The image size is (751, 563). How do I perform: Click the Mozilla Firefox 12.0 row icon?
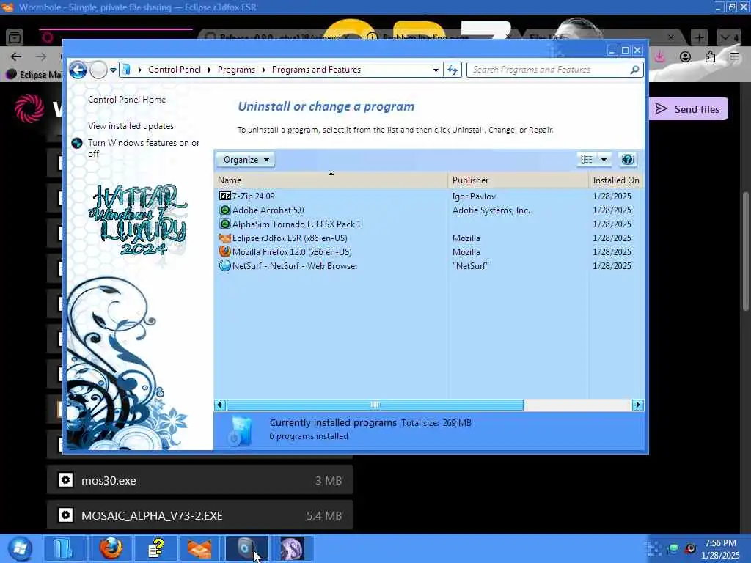[x=224, y=252]
